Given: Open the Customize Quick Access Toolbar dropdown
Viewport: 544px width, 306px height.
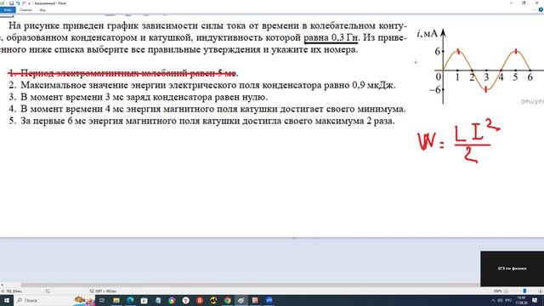Looking at the screenshot, I should coord(29,3).
